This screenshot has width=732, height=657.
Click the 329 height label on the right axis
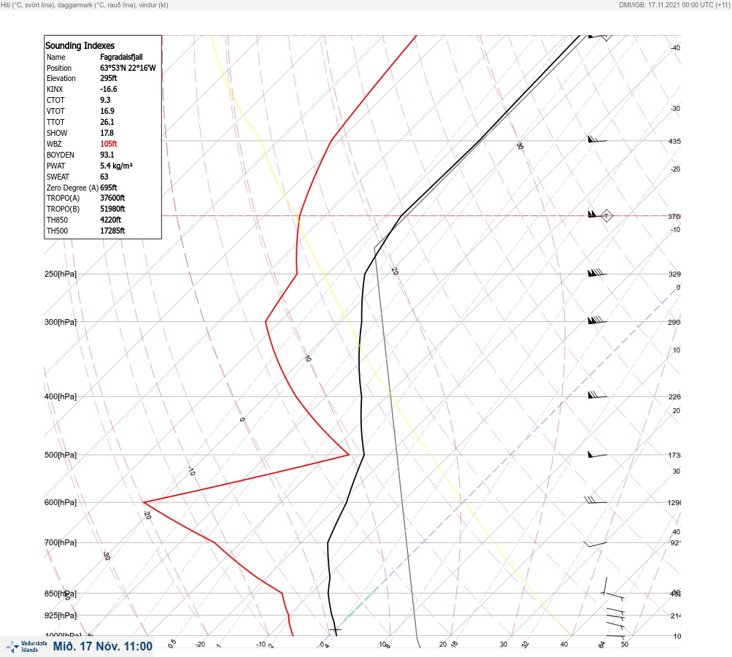click(674, 274)
